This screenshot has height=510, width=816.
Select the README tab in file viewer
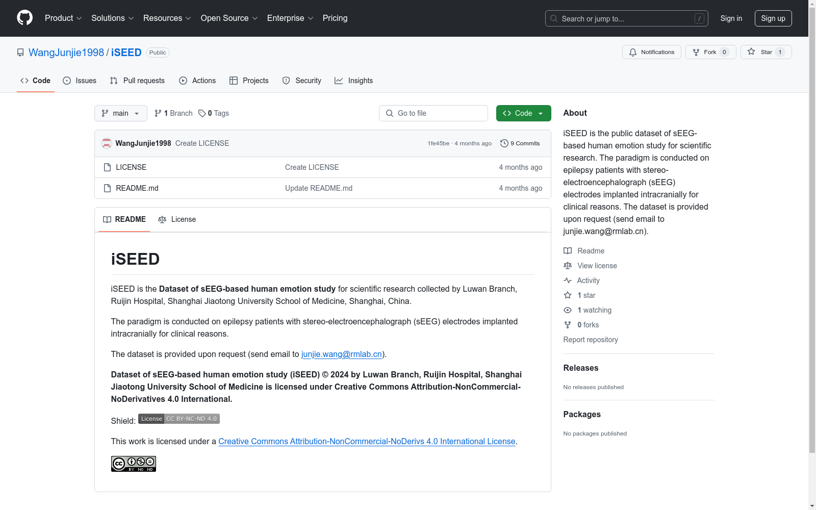pyautogui.click(x=124, y=219)
